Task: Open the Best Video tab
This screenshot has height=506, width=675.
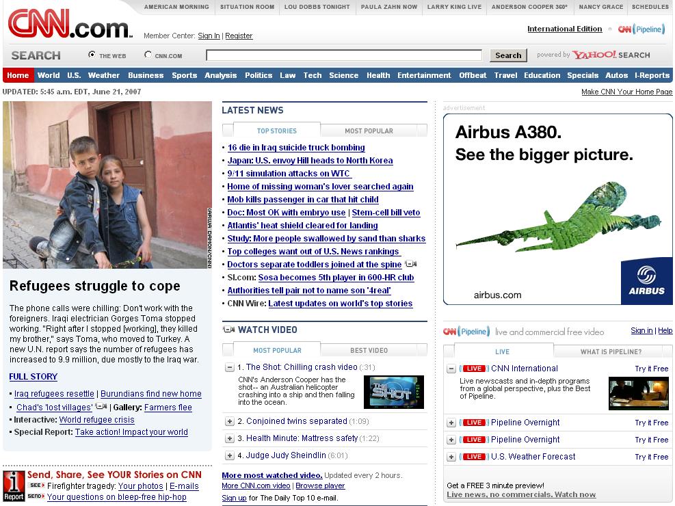Action: tap(369, 350)
